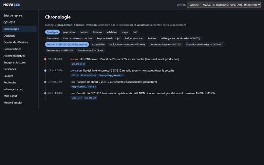264x165 pixels.
Task: Click the NOVA 360 logo
Action: [11, 5]
